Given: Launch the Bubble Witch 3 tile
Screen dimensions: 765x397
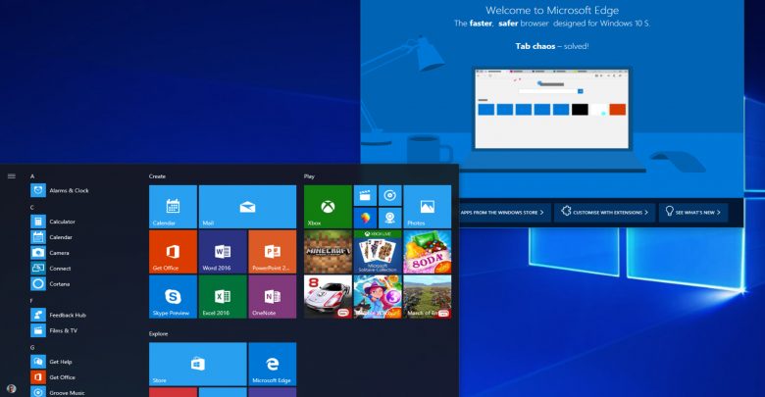Looking at the screenshot, I should point(378,297).
